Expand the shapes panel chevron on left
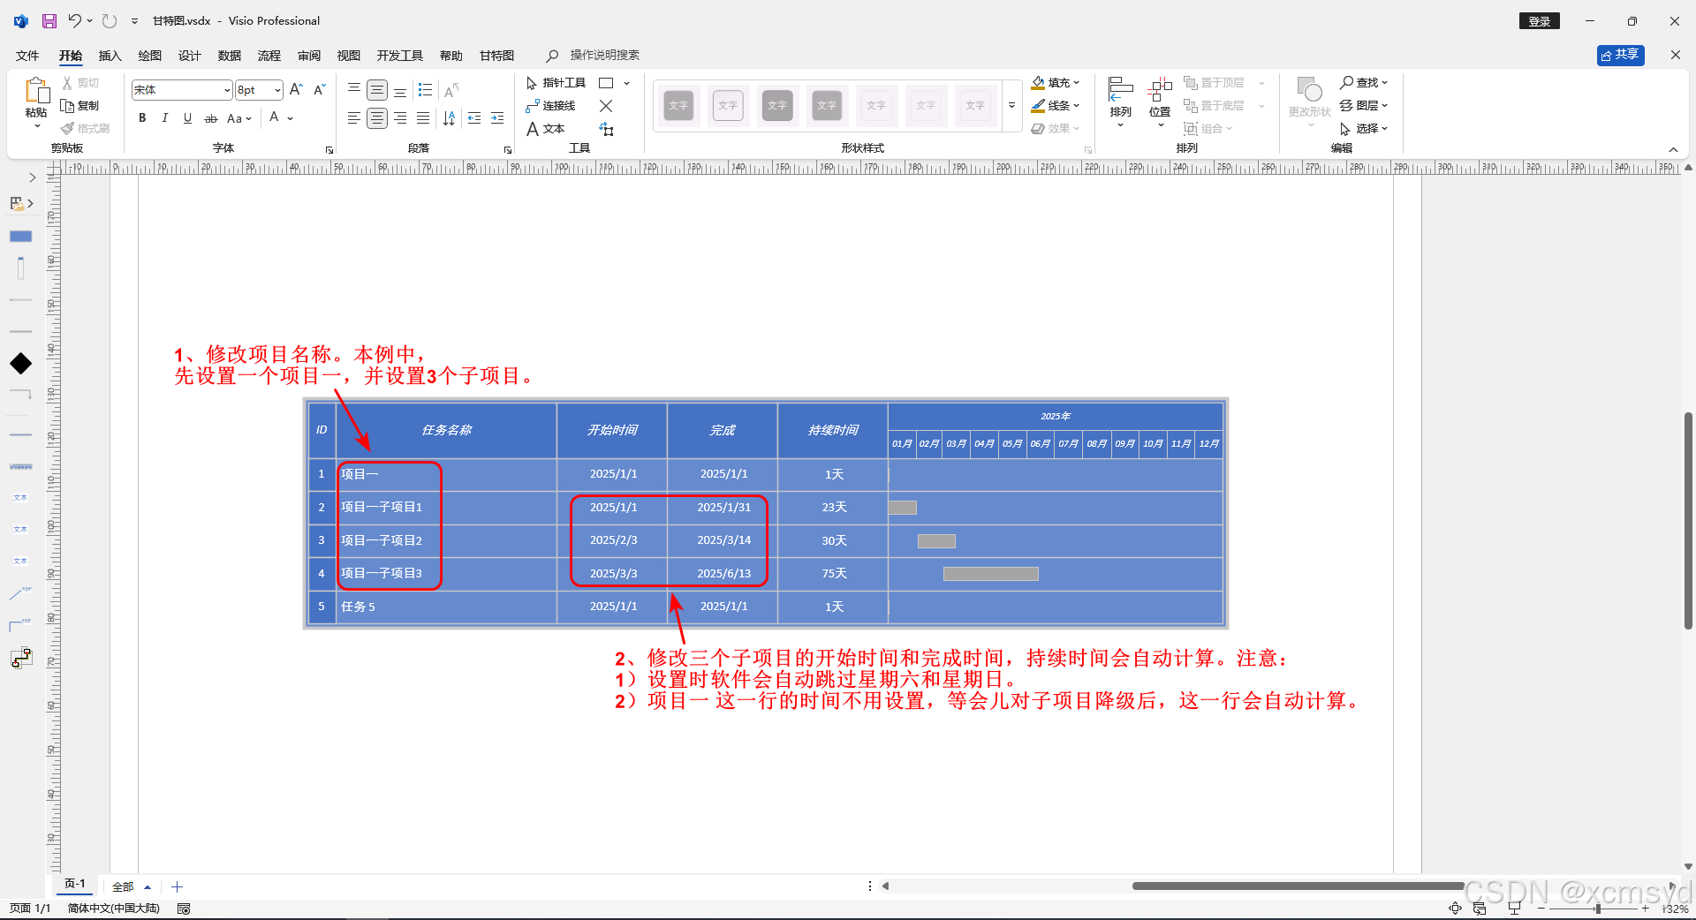 33,177
